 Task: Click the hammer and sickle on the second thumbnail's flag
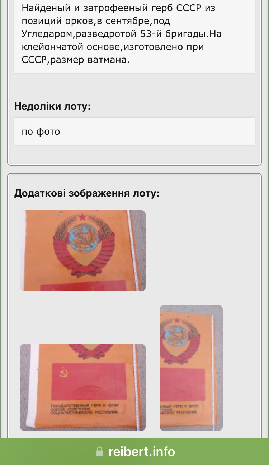(65, 373)
